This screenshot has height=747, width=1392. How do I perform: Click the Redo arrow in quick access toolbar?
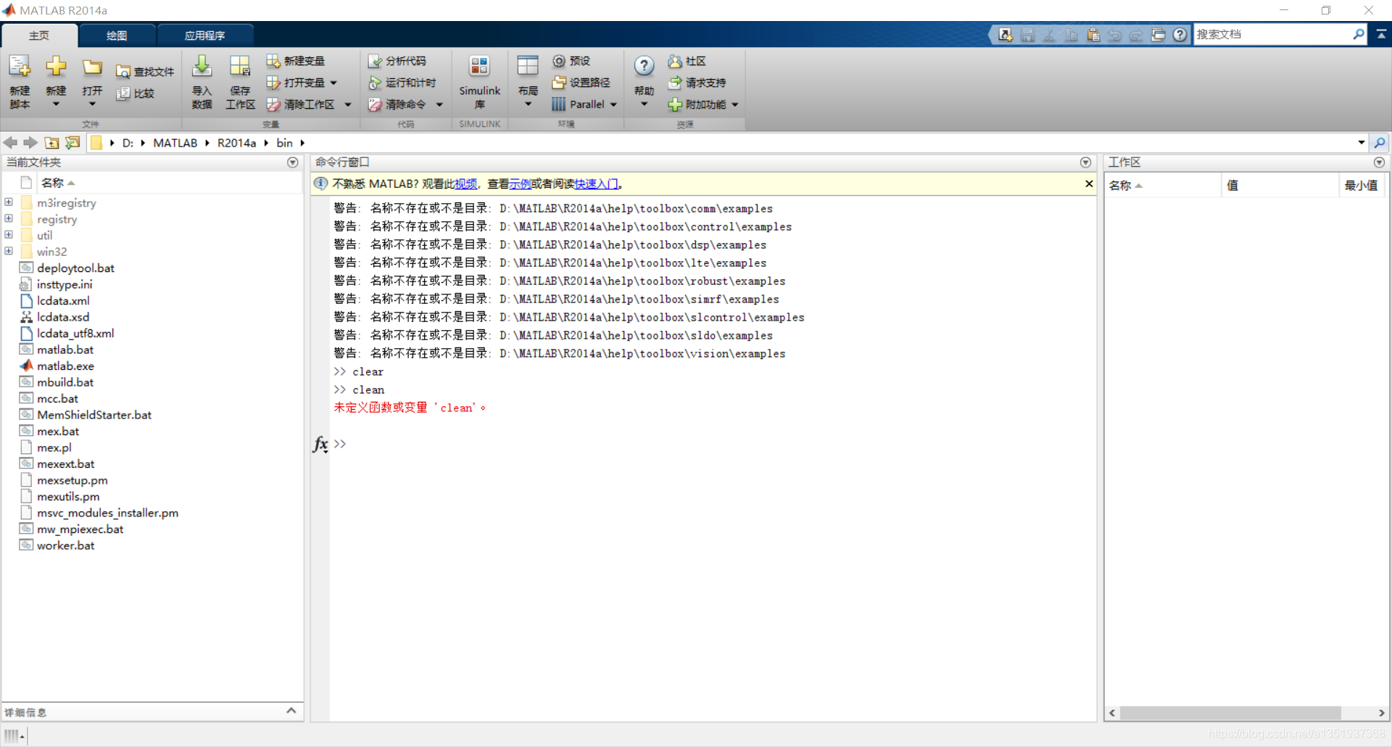(1136, 35)
